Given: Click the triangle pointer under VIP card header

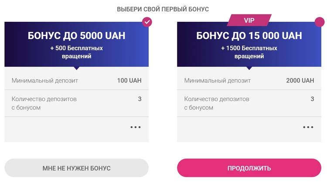Looking at the screenshot, I should (x=249, y=68).
